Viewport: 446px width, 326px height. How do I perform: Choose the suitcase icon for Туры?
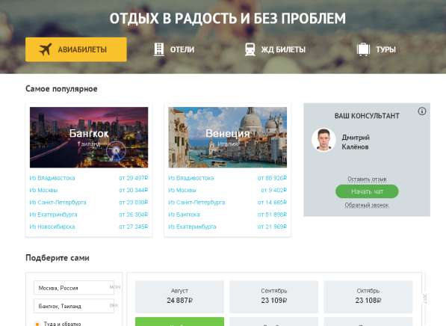(x=363, y=49)
